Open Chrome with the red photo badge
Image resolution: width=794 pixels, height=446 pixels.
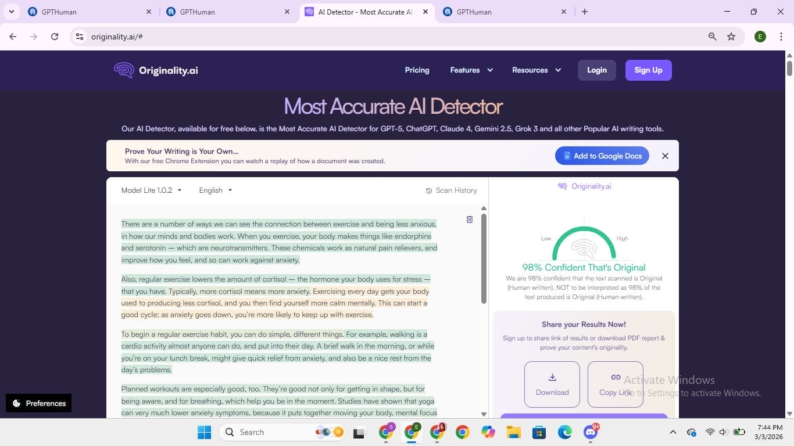(437, 432)
